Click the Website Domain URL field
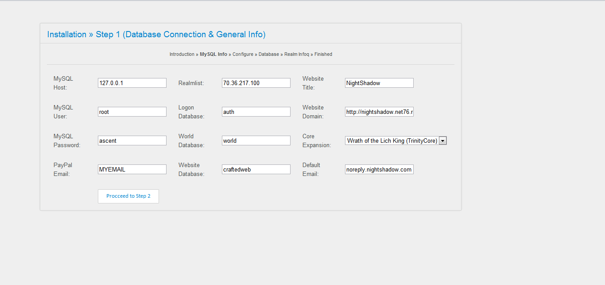The height and width of the screenshot is (285, 605). pos(379,112)
